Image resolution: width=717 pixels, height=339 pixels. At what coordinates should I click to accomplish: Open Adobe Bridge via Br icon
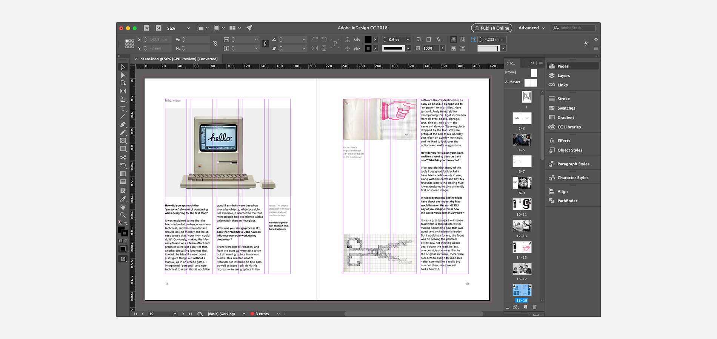pos(146,28)
